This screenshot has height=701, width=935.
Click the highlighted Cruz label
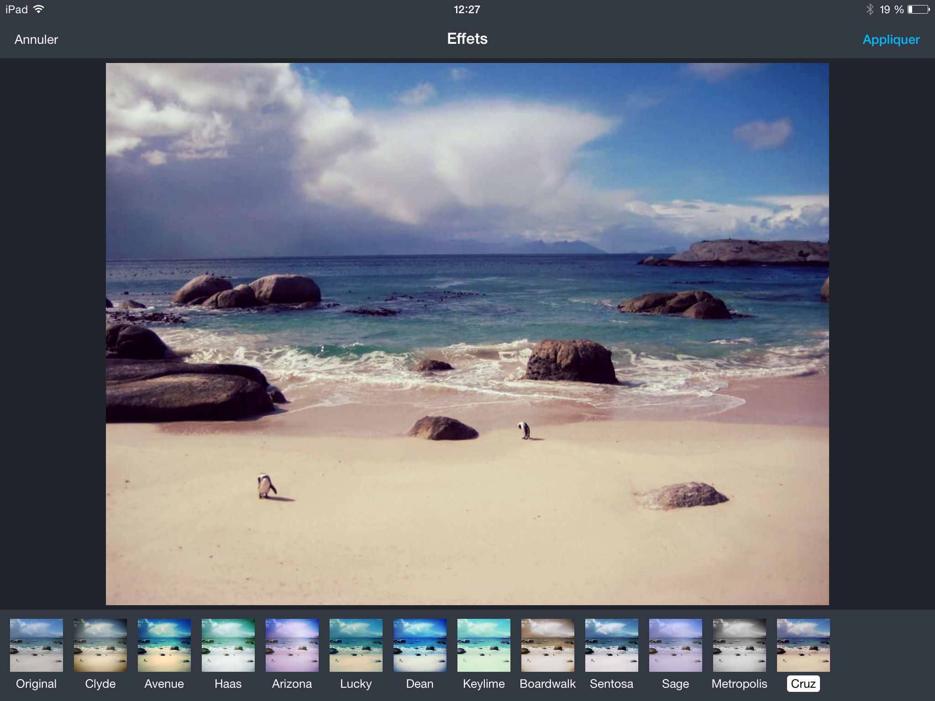pos(804,684)
